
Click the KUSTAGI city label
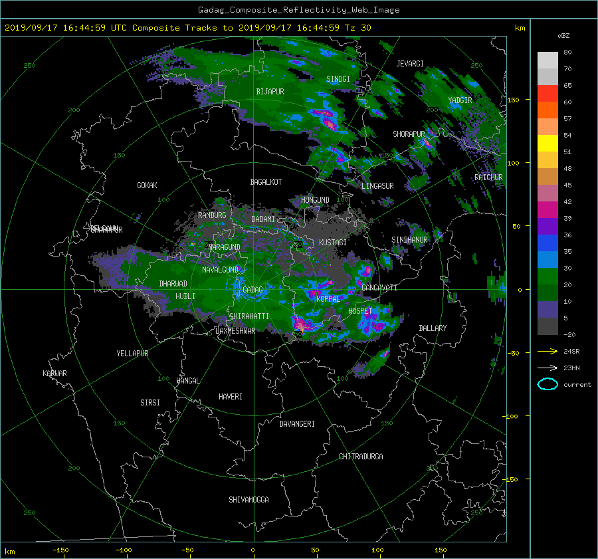(333, 243)
